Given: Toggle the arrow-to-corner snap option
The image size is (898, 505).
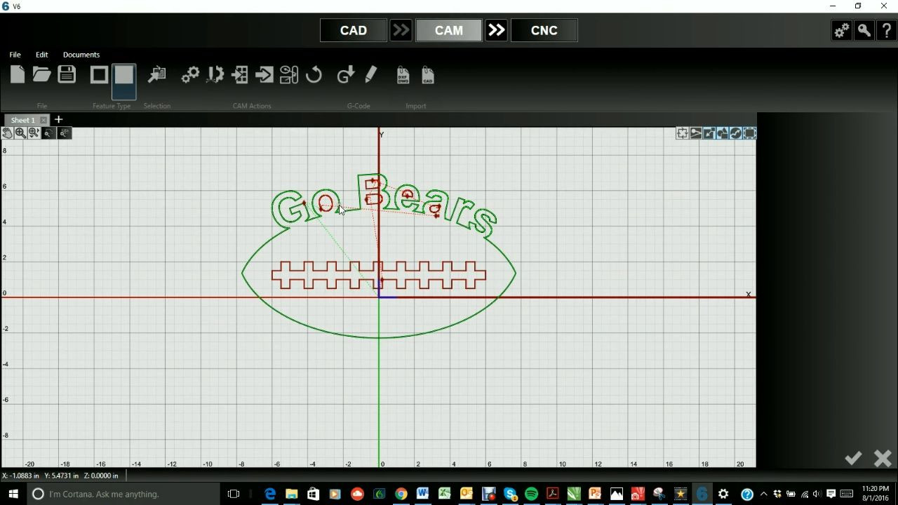Looking at the screenshot, I should (709, 133).
